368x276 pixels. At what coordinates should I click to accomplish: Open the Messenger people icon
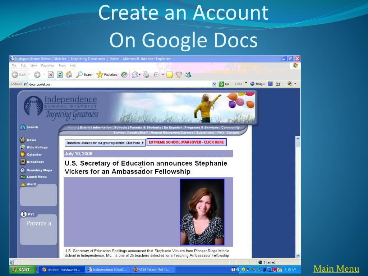pos(188,75)
